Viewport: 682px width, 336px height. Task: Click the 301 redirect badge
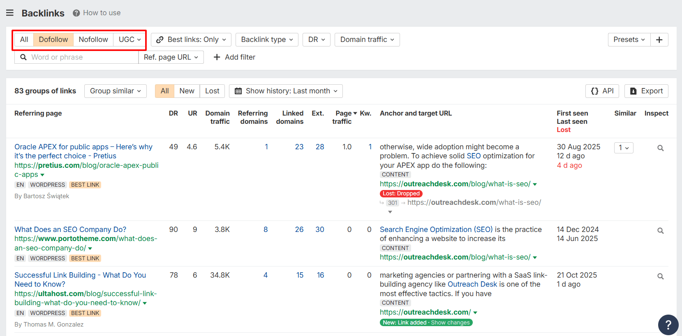393,203
